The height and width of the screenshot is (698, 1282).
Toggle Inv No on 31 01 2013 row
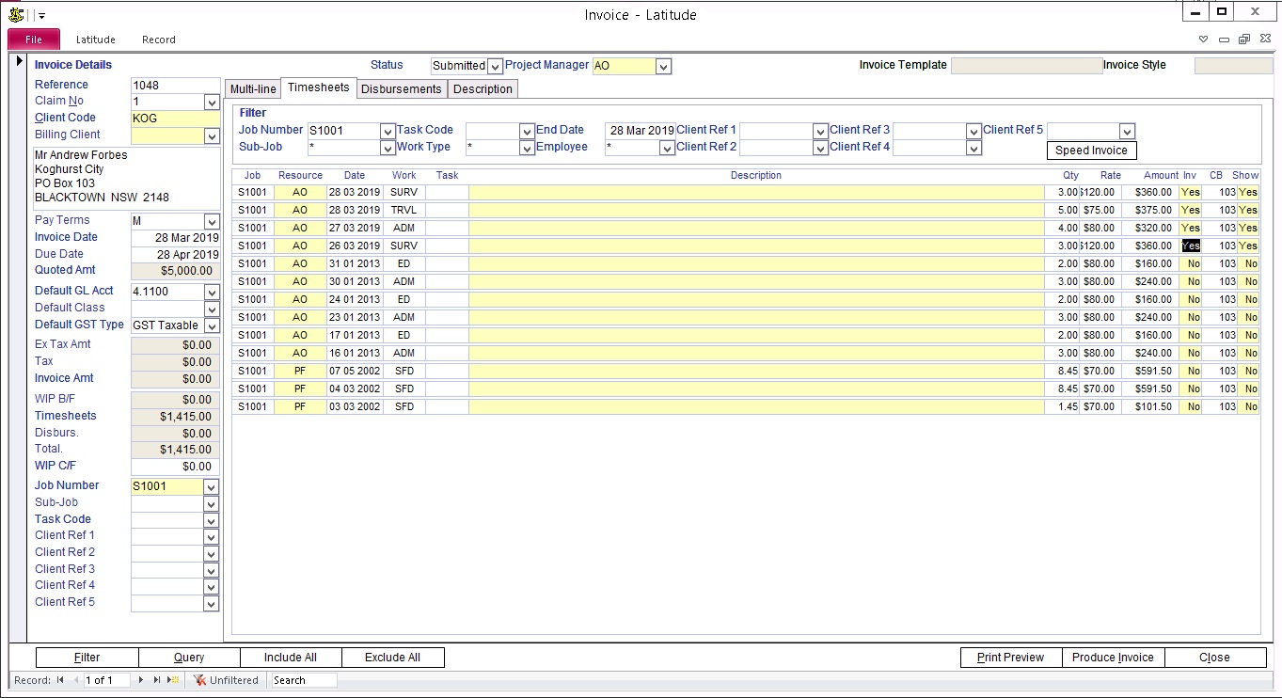[1191, 263]
